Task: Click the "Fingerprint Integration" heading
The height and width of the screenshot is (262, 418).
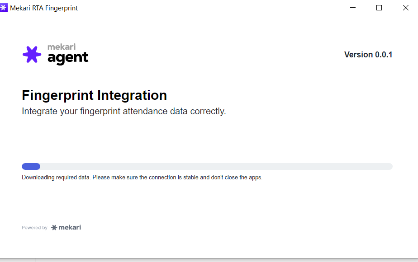Action: [x=94, y=95]
